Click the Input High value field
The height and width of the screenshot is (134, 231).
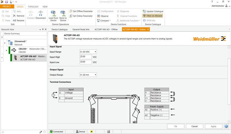click(85, 57)
